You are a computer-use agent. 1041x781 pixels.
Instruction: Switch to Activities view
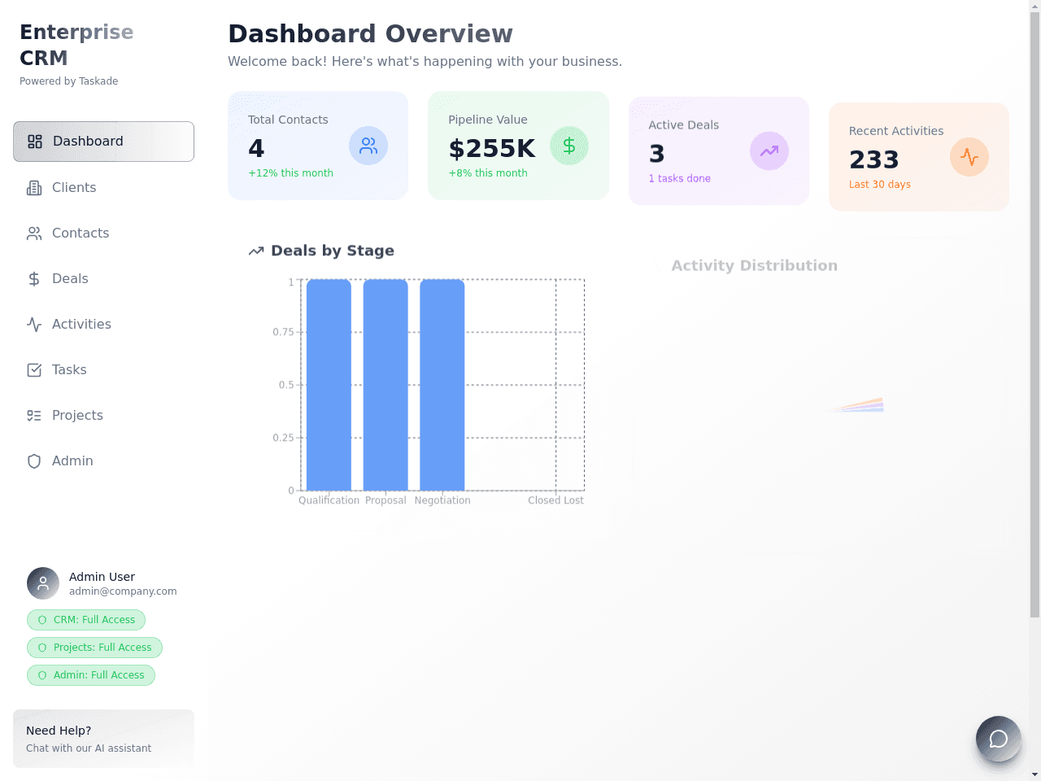103,325
